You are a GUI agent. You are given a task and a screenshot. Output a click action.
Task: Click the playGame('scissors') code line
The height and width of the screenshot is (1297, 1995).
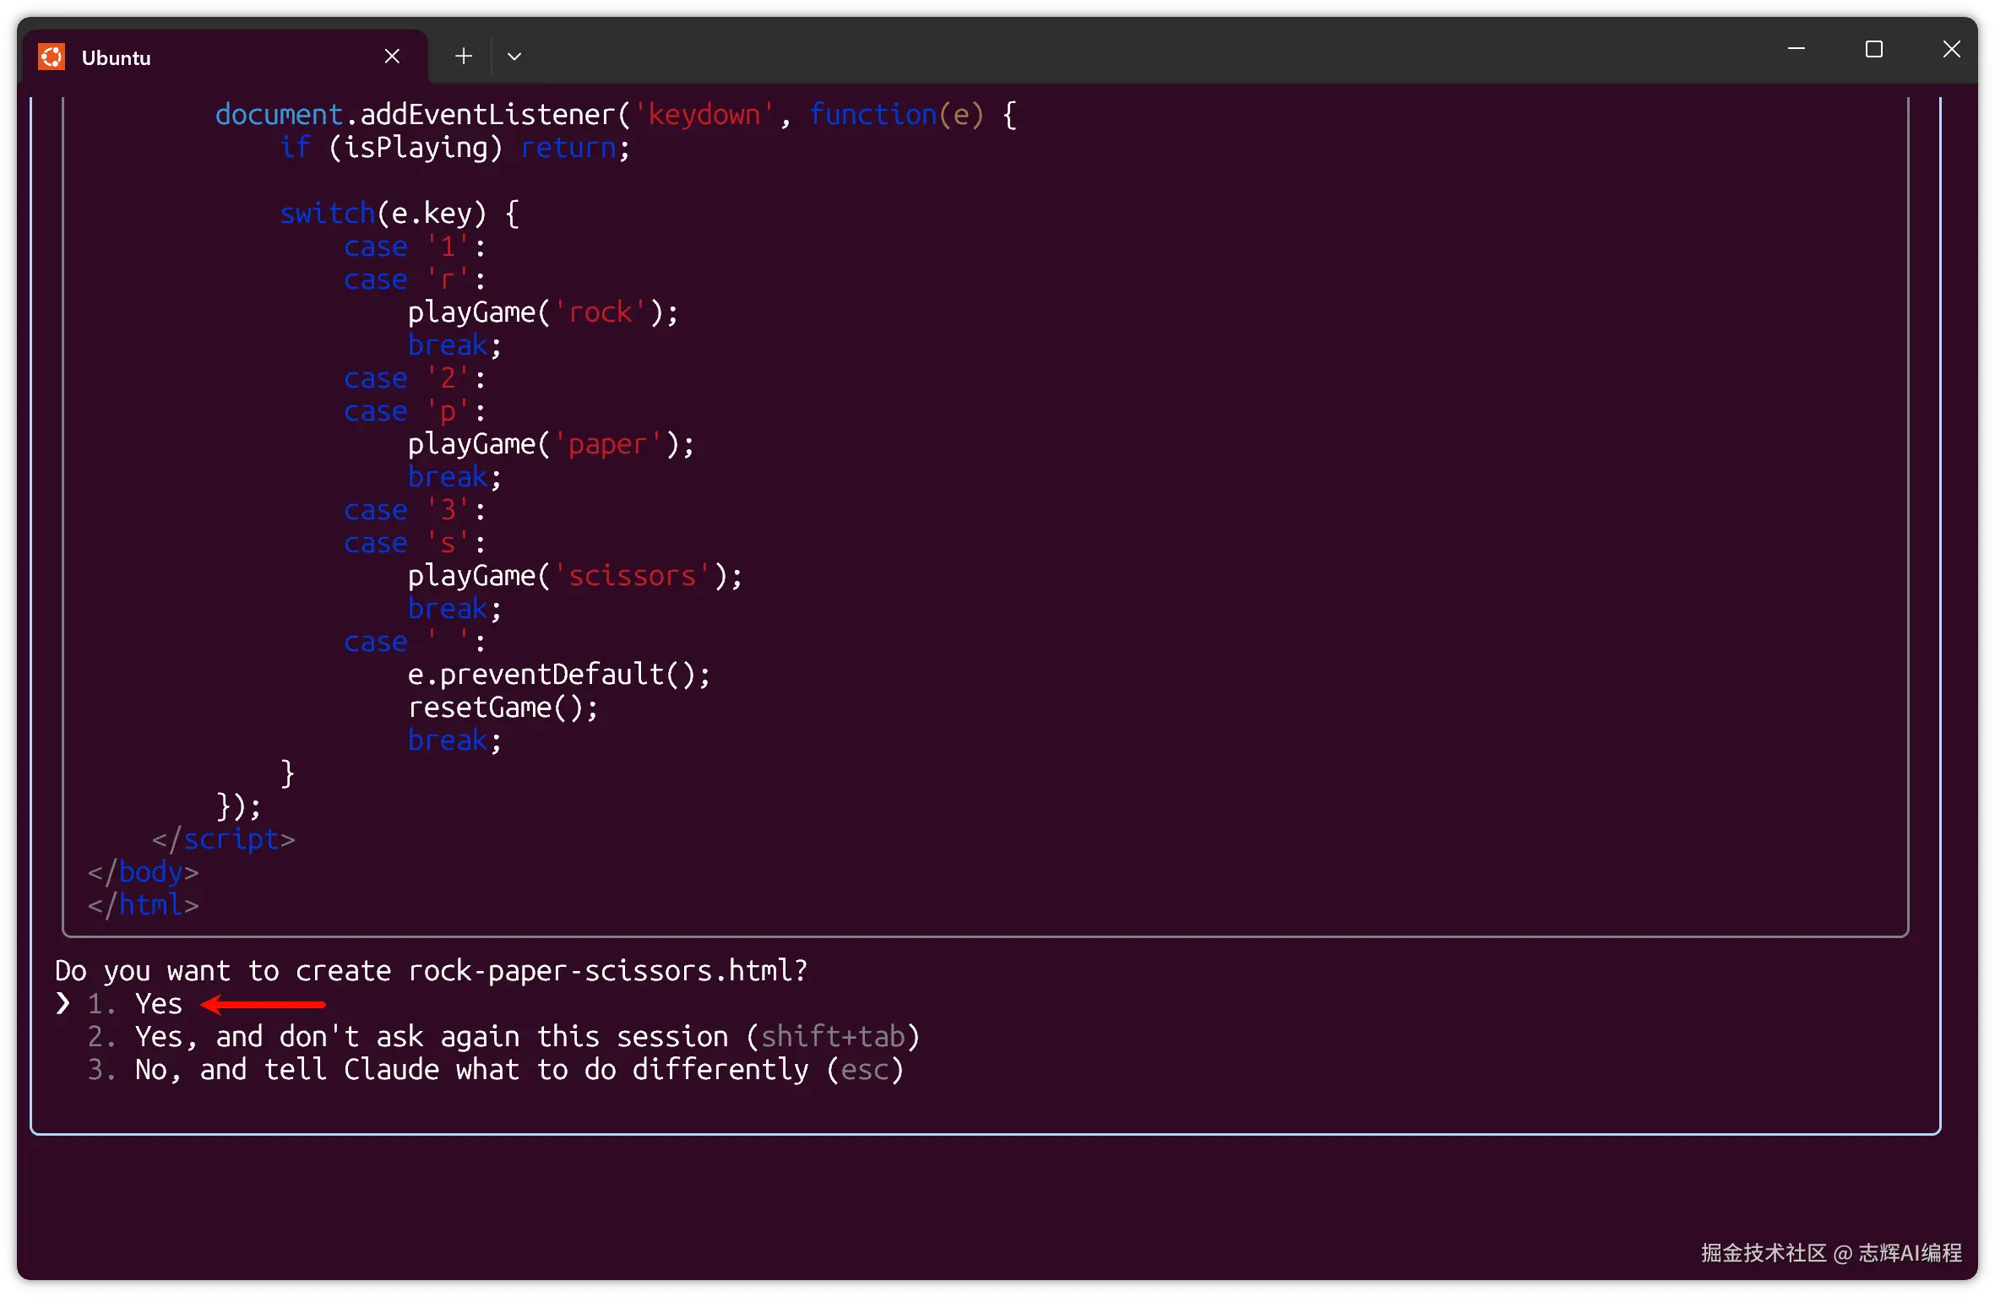click(574, 576)
